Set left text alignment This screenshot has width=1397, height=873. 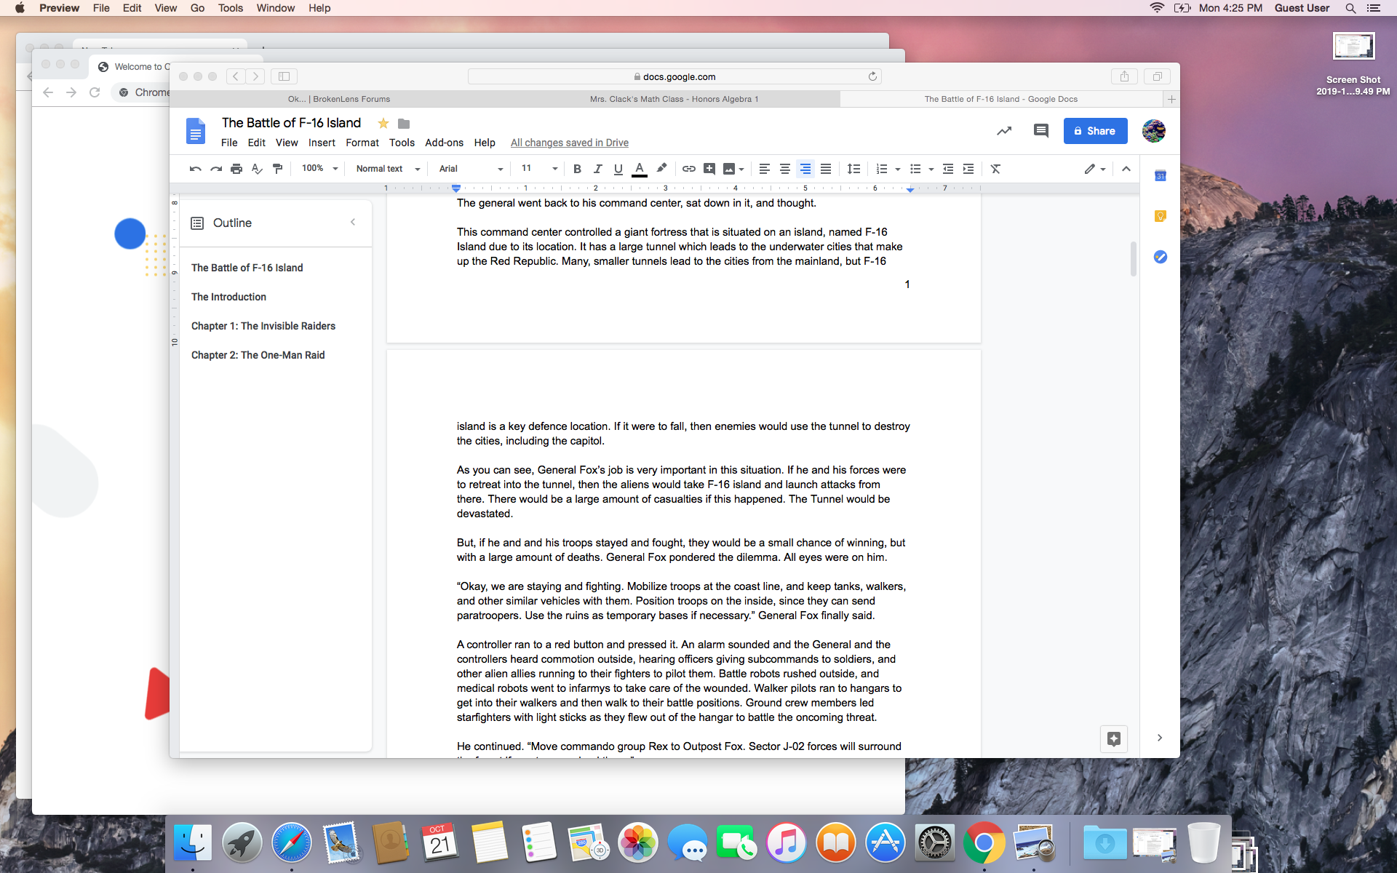[764, 169]
